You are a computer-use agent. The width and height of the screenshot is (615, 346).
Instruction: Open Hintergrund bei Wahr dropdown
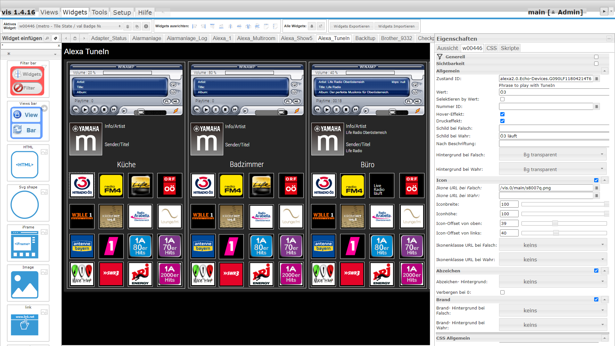coord(553,169)
